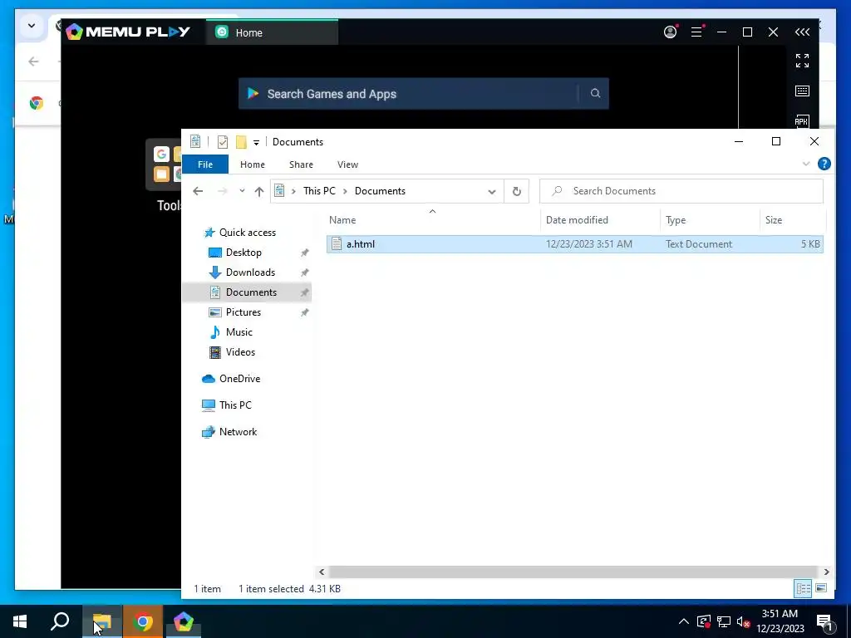Expand the ribbon with the chevron

tap(806, 164)
